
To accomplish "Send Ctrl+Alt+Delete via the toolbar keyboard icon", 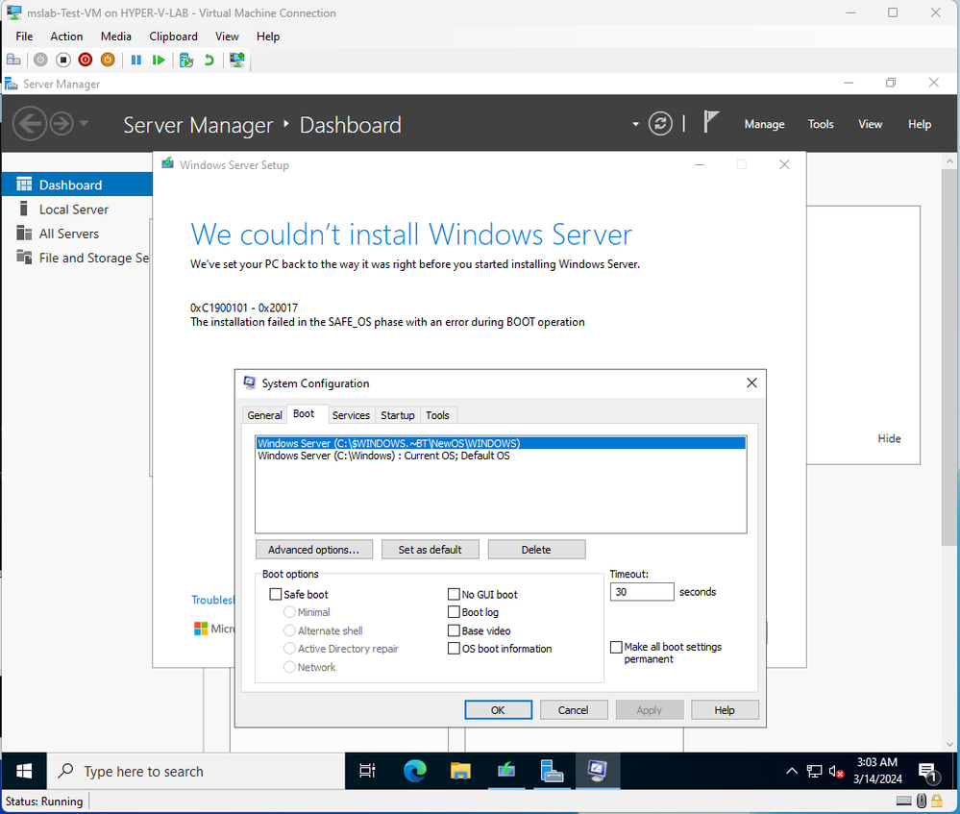I will pyautogui.click(x=13, y=60).
